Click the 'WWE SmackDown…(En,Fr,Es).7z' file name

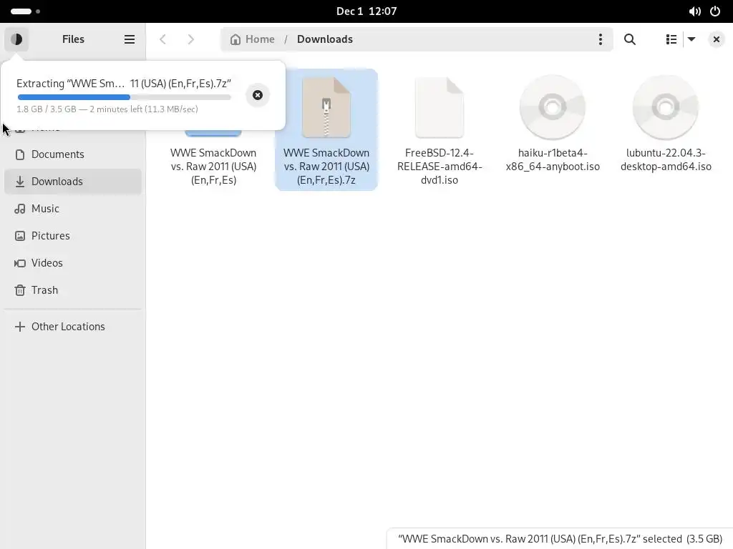click(326, 166)
